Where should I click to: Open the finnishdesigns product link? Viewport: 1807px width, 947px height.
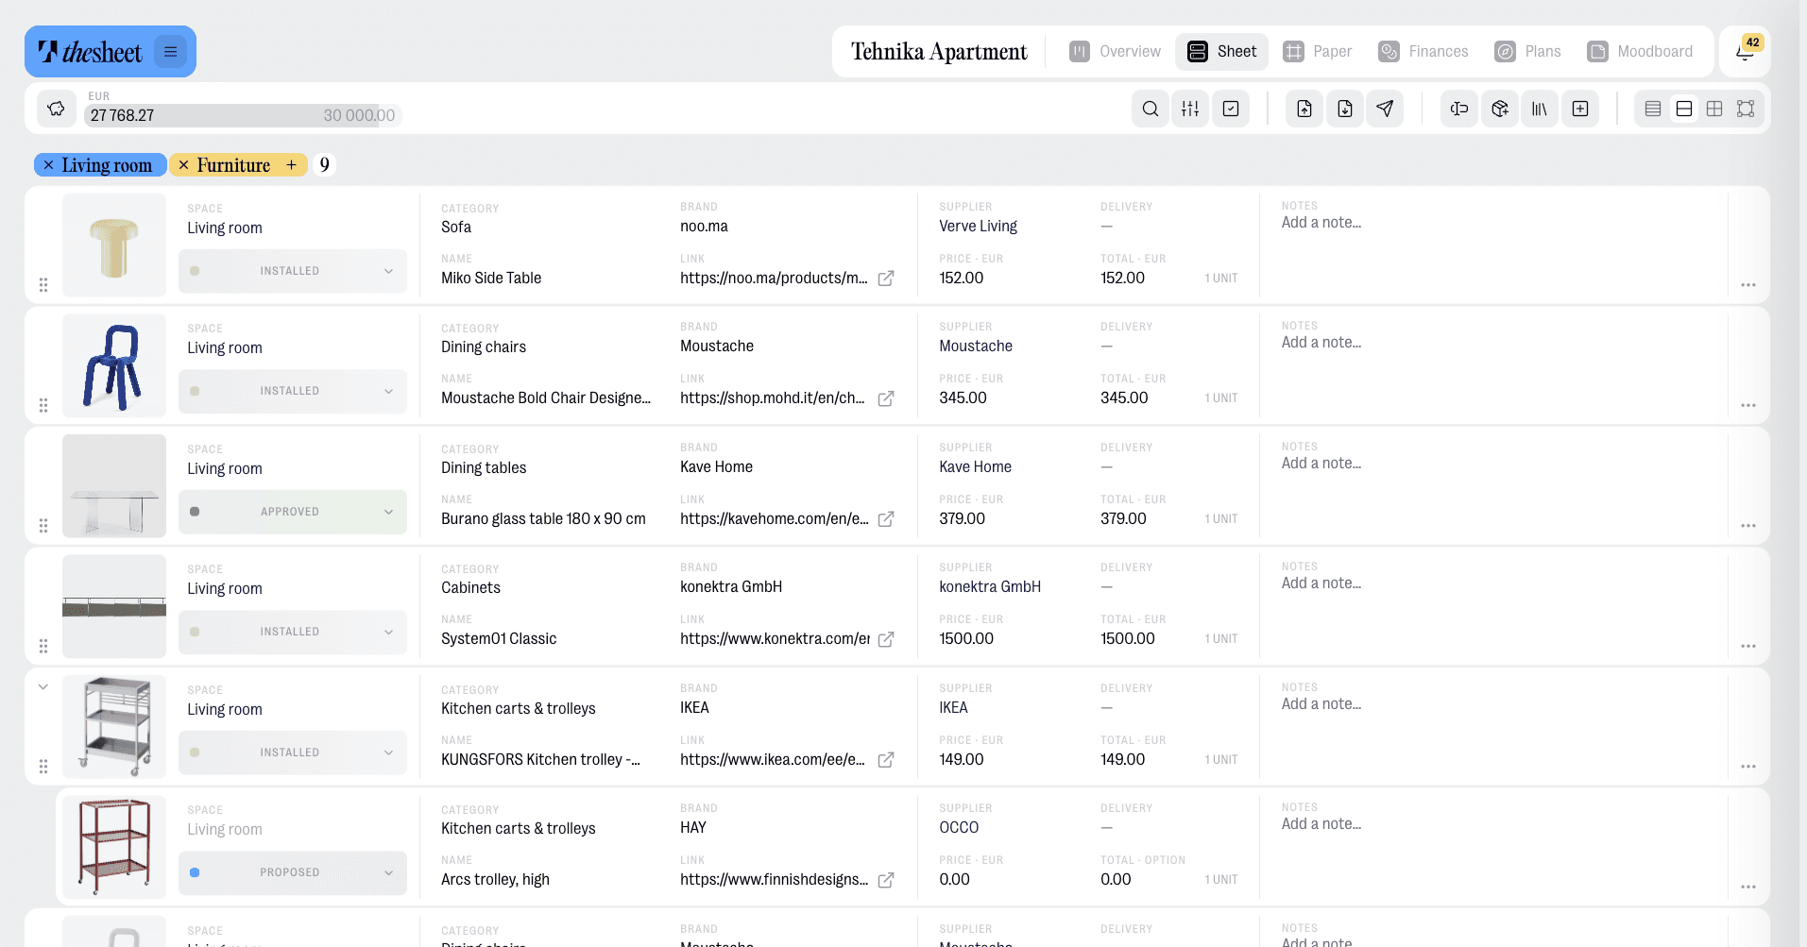pyautogui.click(x=774, y=880)
